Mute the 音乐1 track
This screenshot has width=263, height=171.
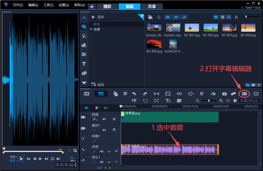[x=102, y=162]
